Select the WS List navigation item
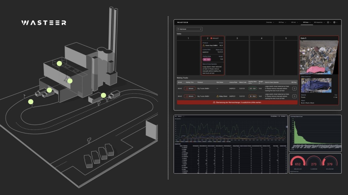Screen dimensions: 348x195 [294, 22]
